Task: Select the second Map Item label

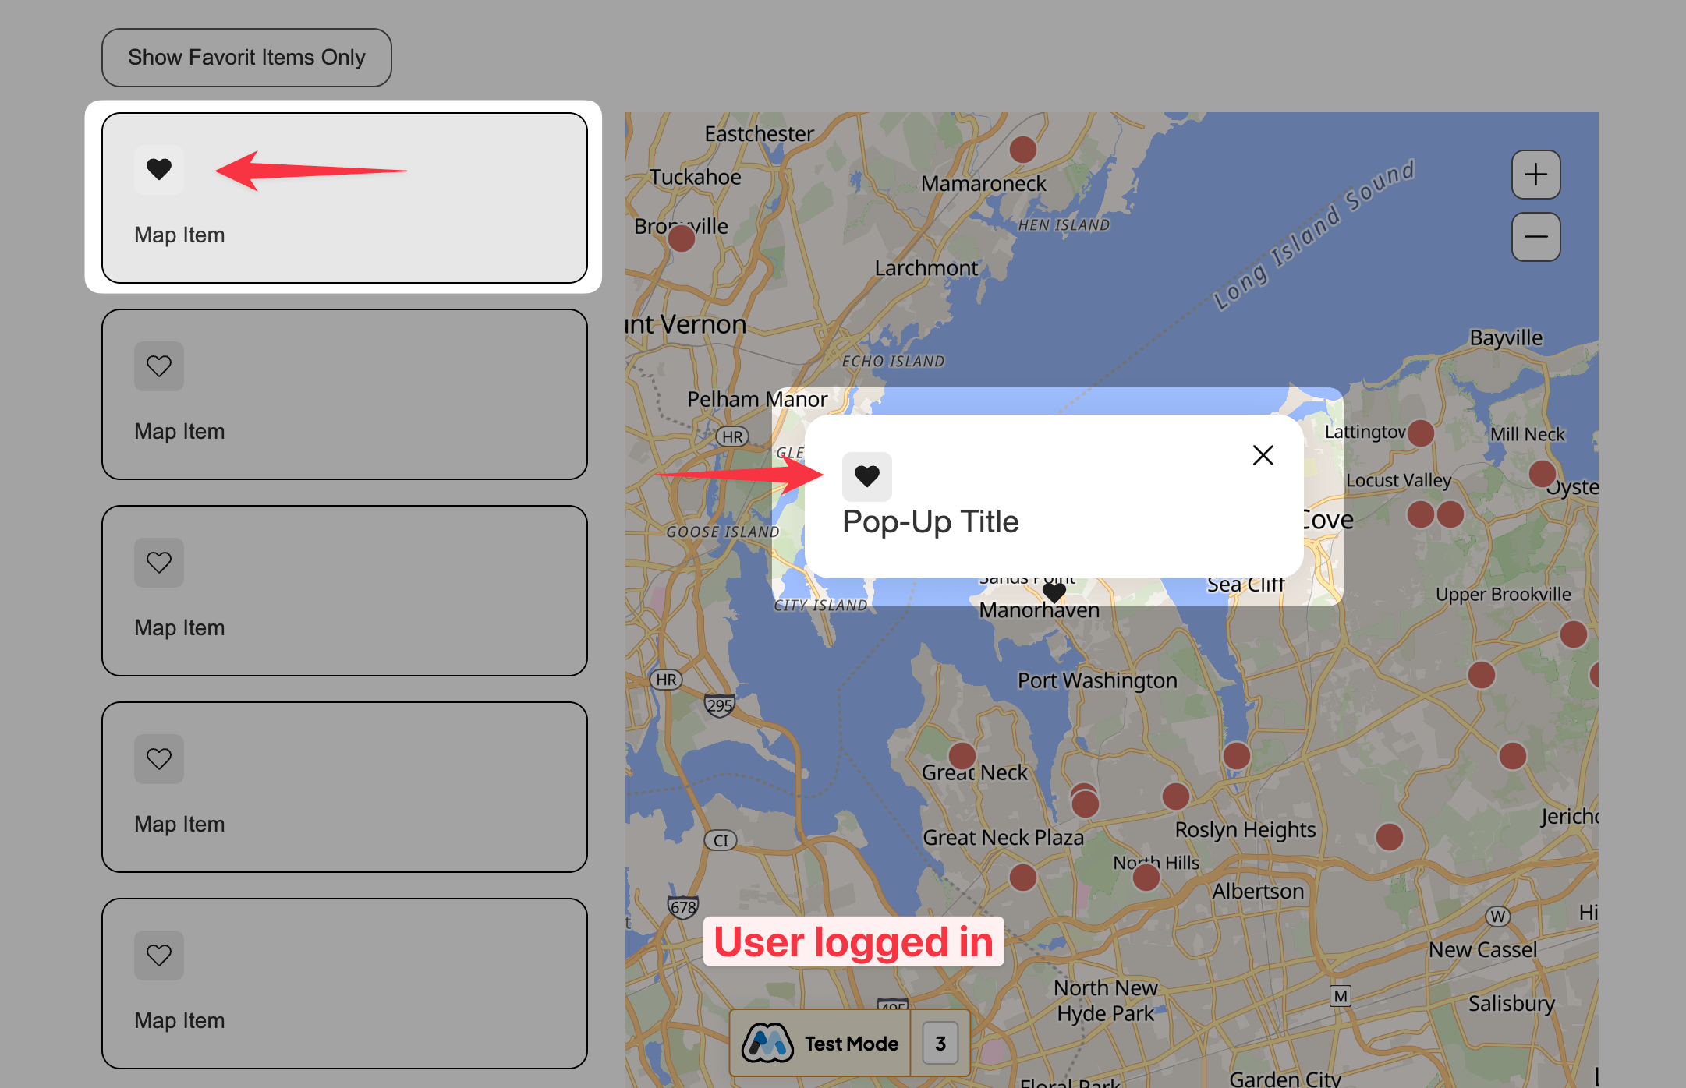Action: (179, 432)
